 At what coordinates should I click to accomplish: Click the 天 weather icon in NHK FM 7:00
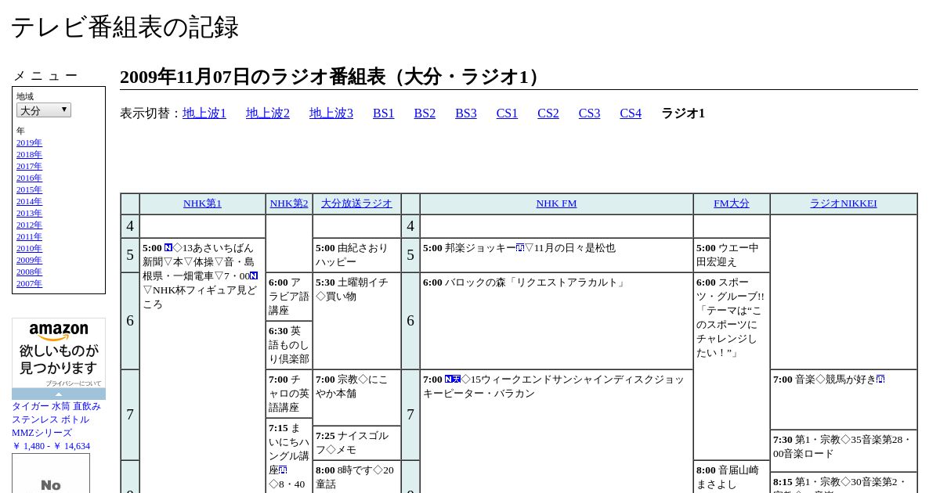coord(457,379)
